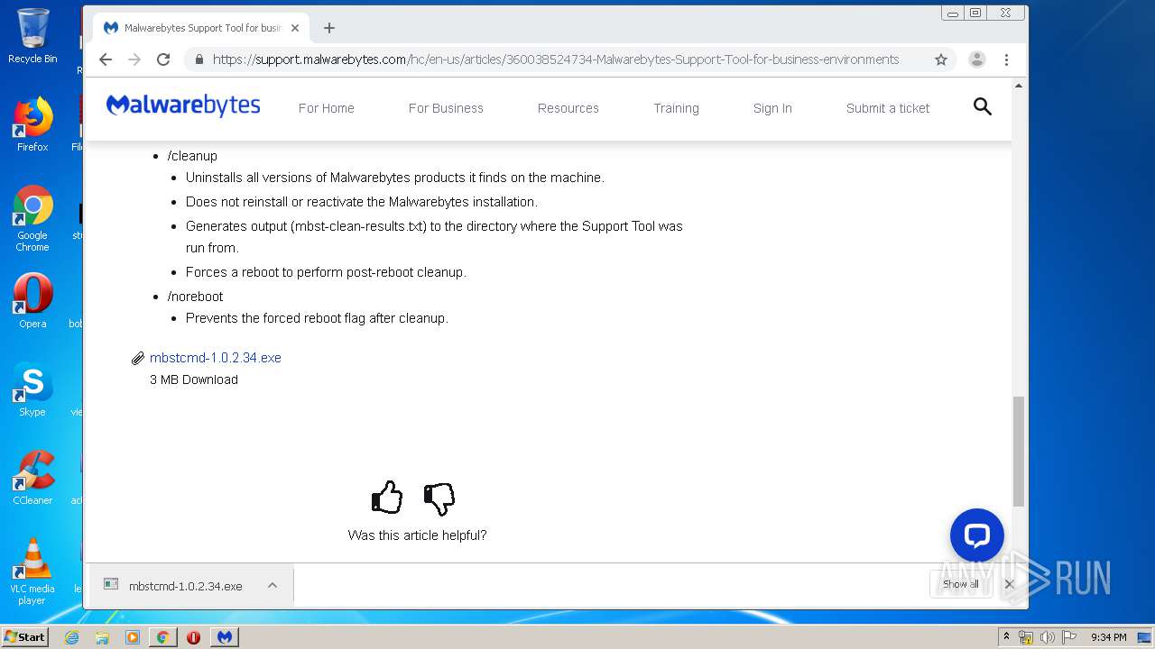Click Show all downloads button
The height and width of the screenshot is (649, 1155).
[x=960, y=584]
